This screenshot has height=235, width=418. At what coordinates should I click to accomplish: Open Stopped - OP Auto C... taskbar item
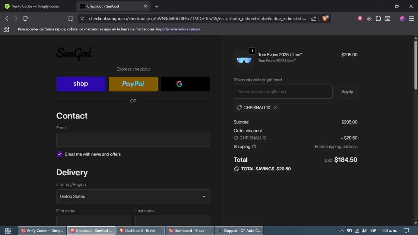239,231
